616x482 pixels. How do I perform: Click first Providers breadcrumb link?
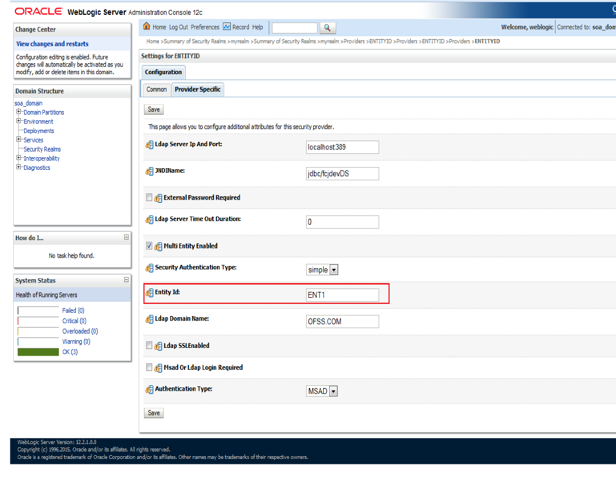(x=354, y=41)
